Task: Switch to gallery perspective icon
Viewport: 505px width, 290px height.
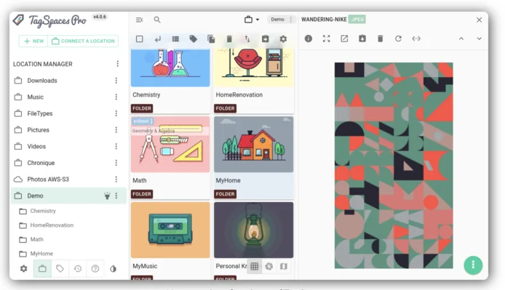Action: tap(269, 266)
